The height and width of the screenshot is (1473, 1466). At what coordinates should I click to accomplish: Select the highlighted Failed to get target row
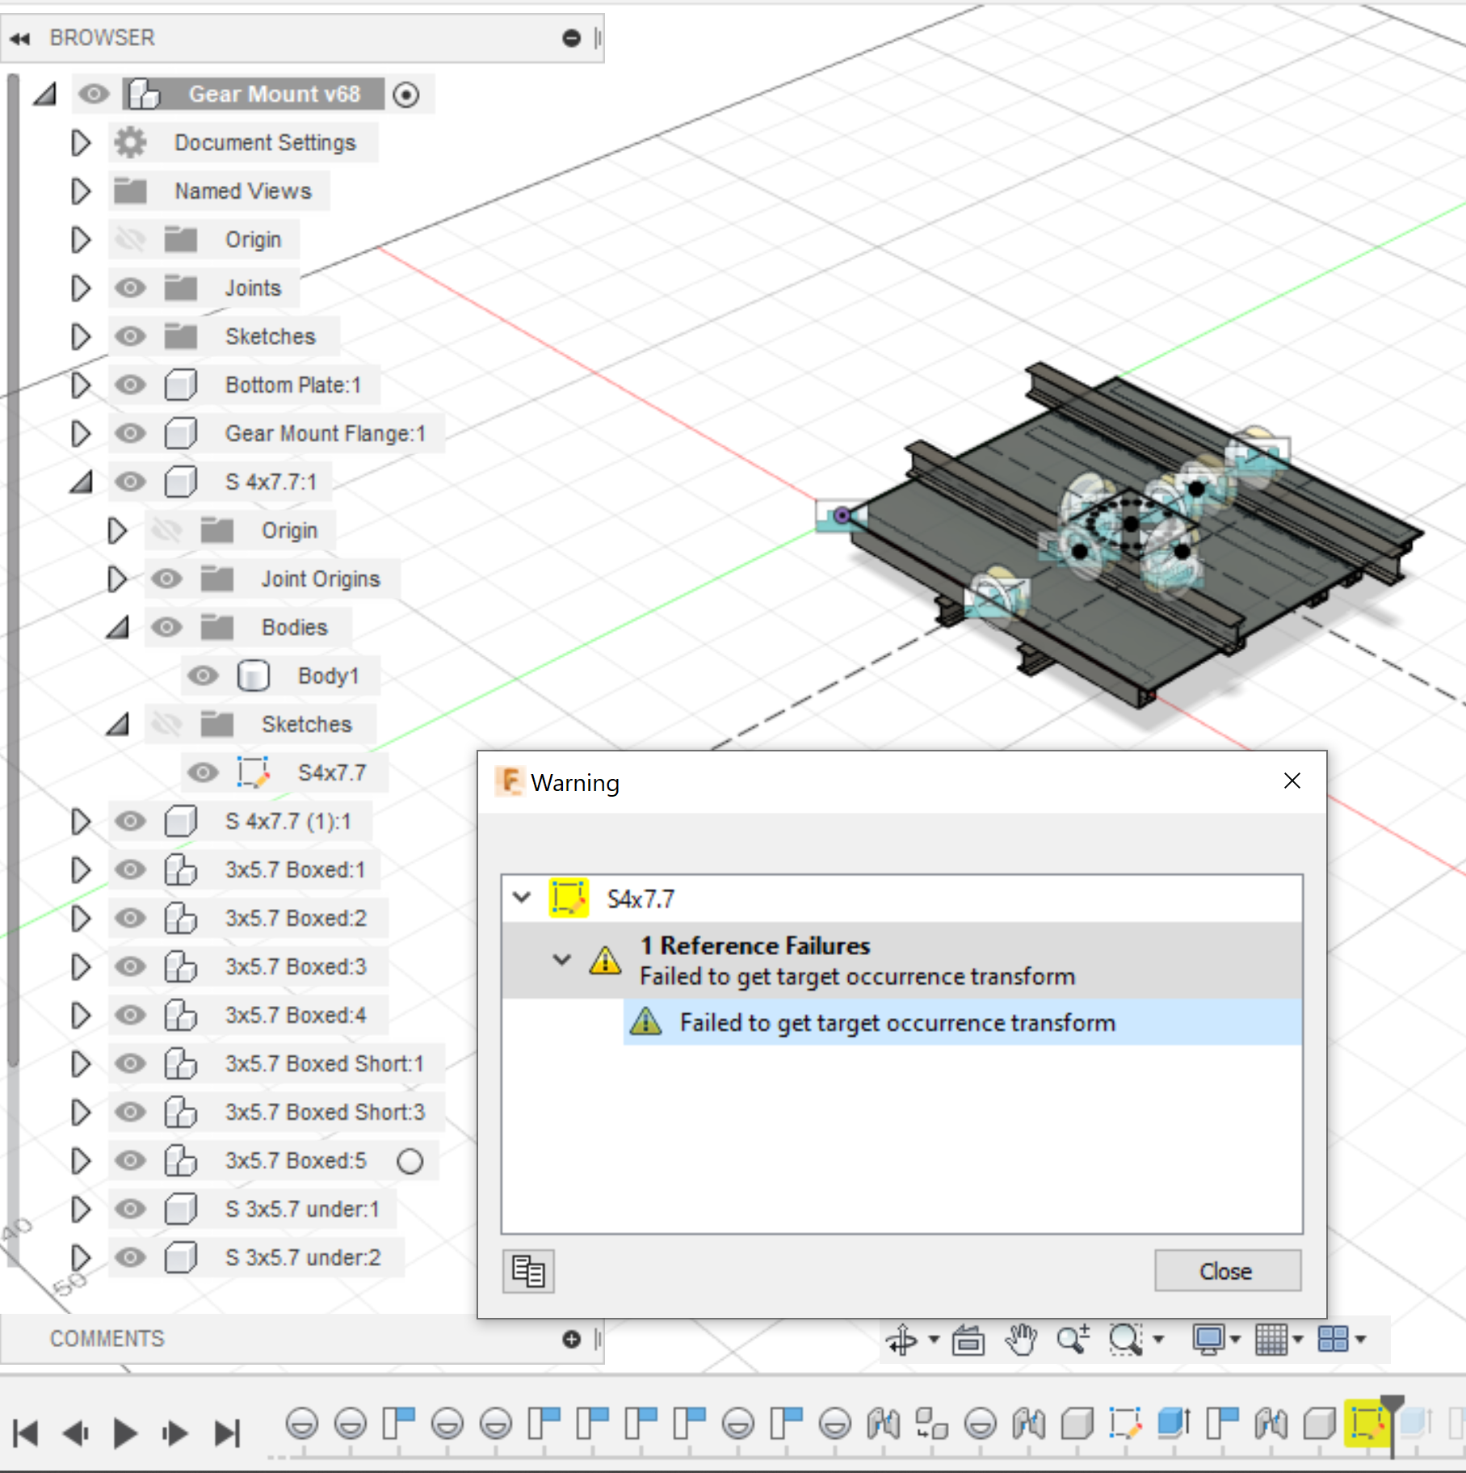pyautogui.click(x=963, y=1022)
